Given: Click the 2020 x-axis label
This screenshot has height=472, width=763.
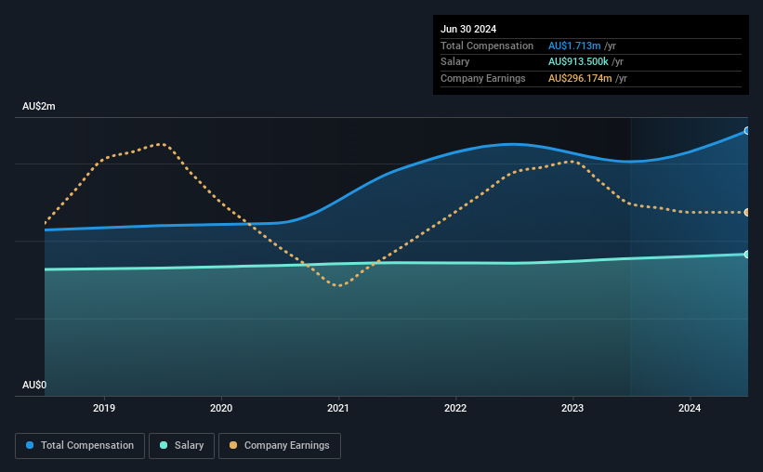Looking at the screenshot, I should (221, 408).
